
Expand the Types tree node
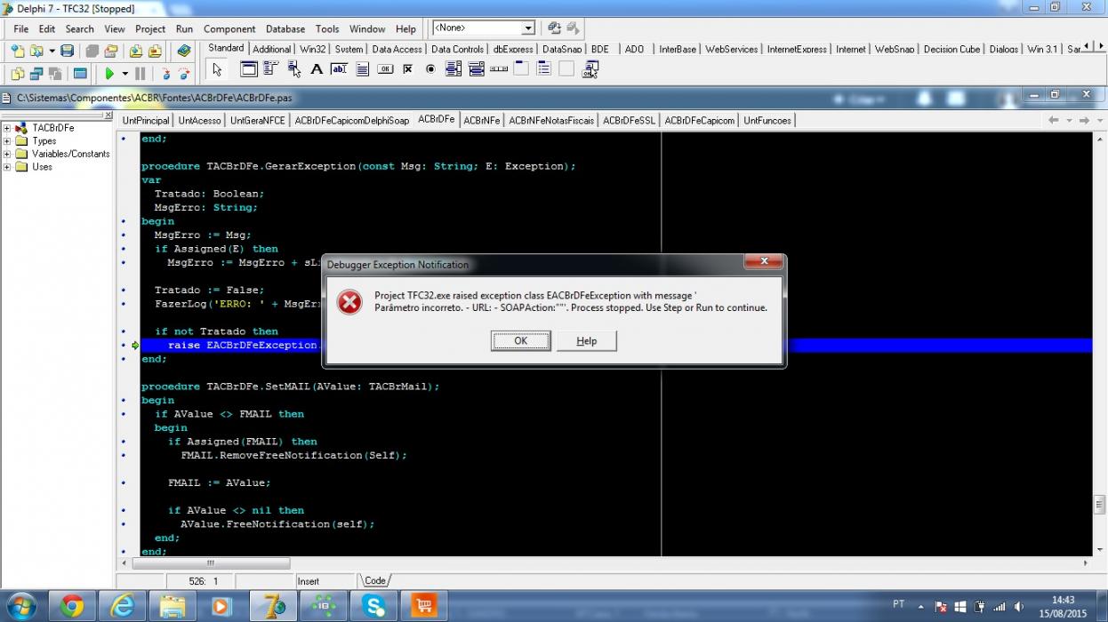tap(7, 140)
